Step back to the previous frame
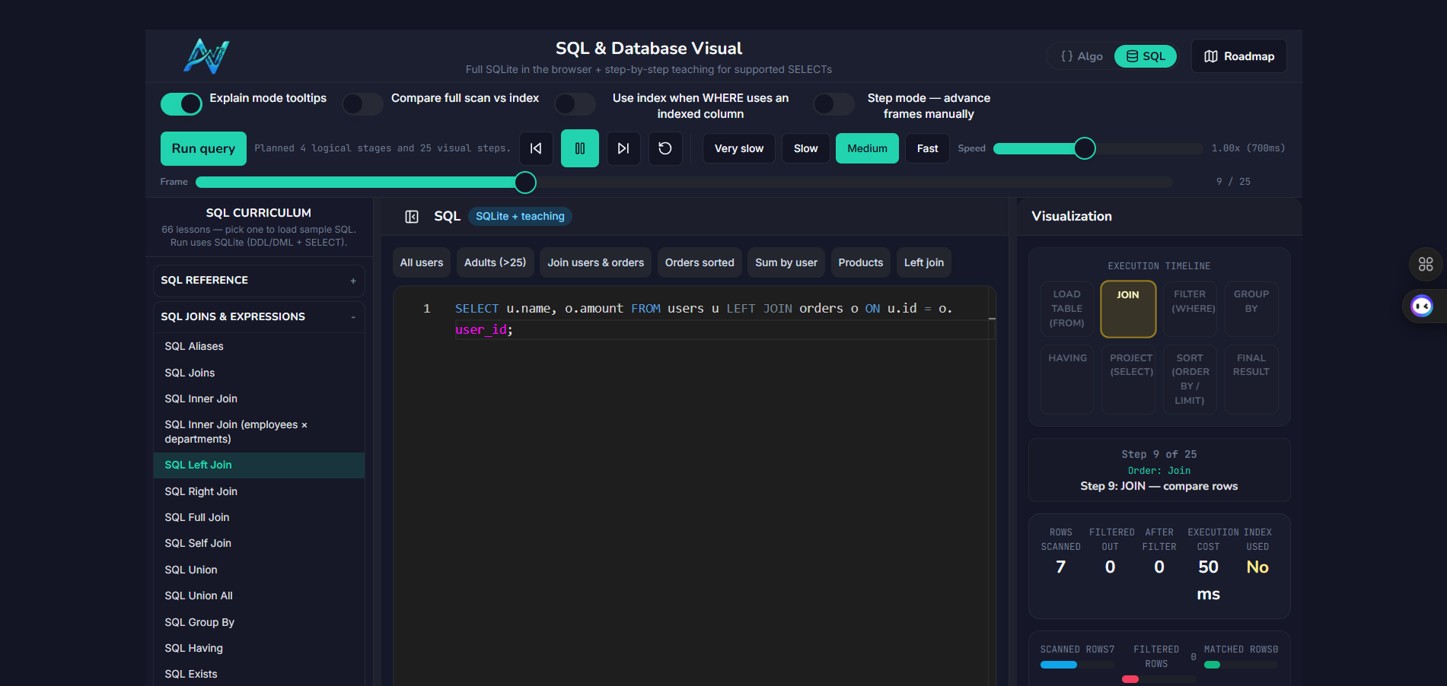This screenshot has width=1447, height=686. (x=536, y=148)
